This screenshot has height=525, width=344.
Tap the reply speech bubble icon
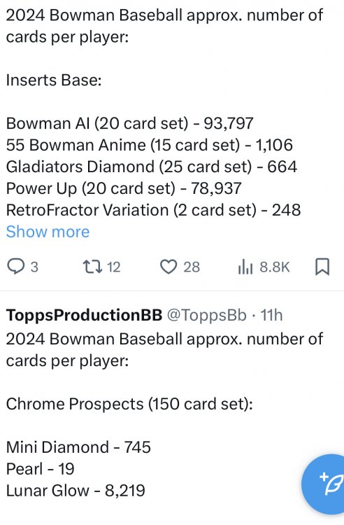pyautogui.click(x=15, y=267)
